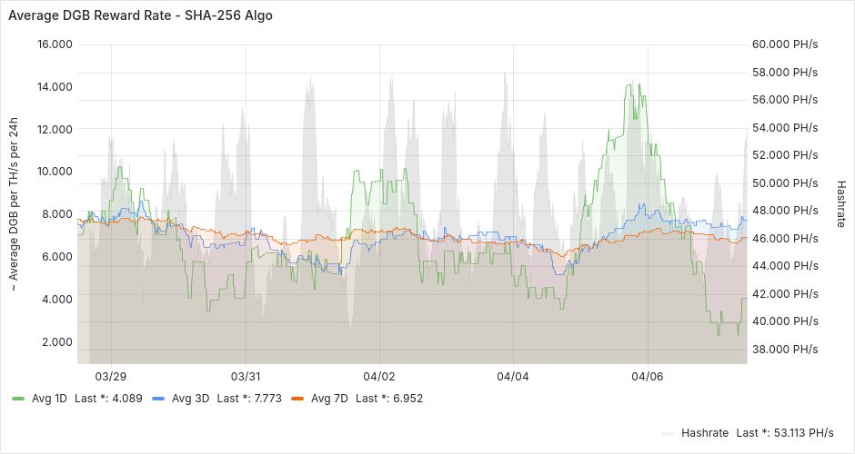Click the 04/02 date tick on x-axis
855x454 pixels.
point(378,376)
